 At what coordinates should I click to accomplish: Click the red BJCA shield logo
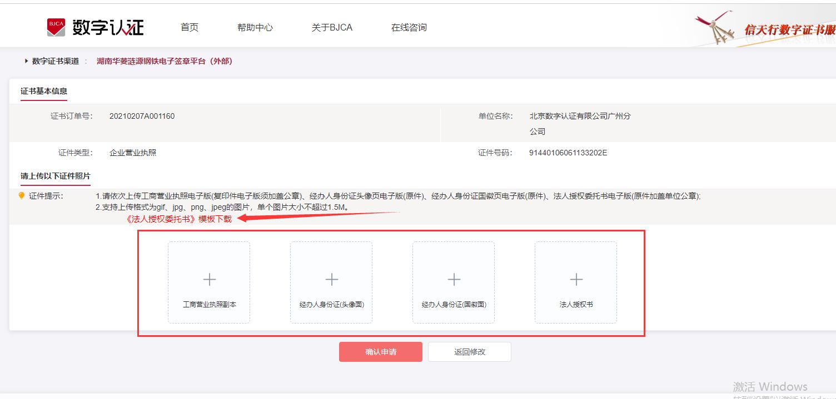57,25
